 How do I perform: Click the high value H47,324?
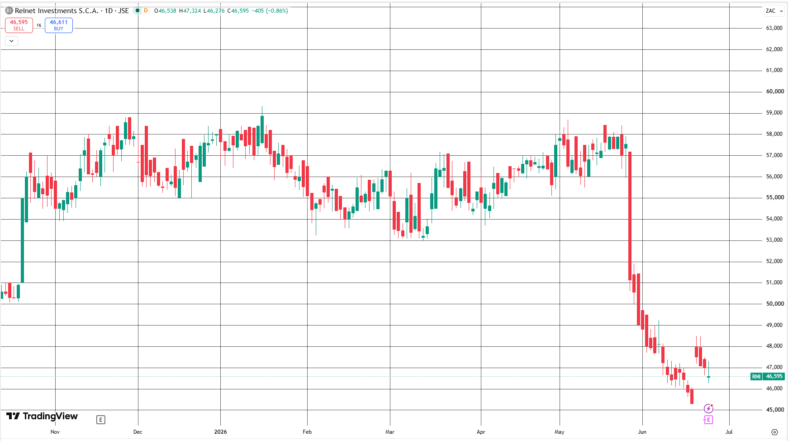pos(190,10)
